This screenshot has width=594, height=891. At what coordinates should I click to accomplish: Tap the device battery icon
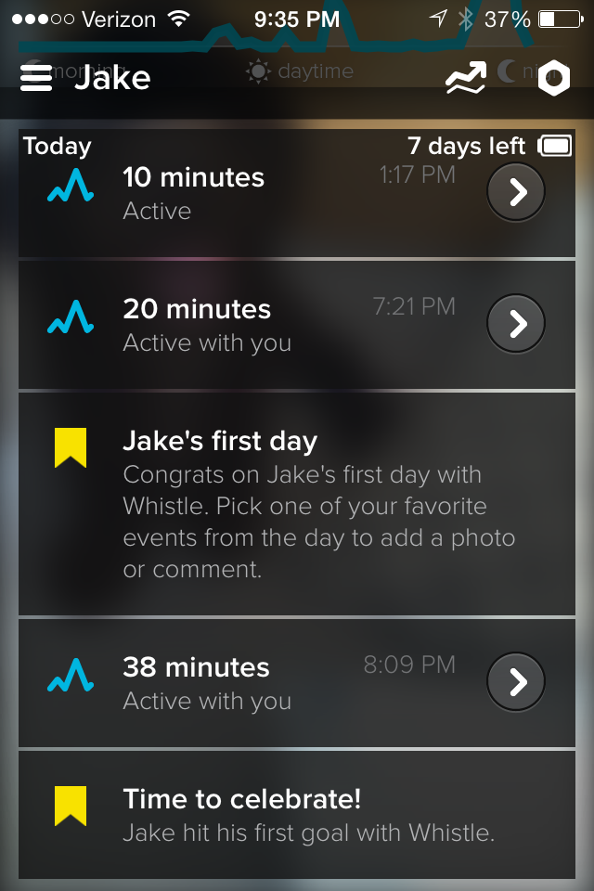(555, 146)
